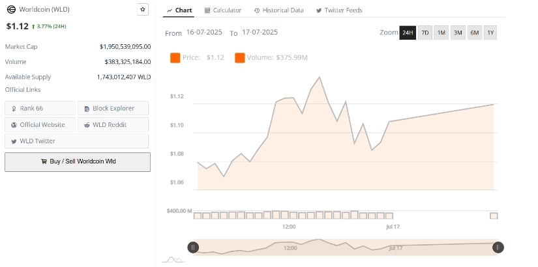Click the Twitter bird icon beside Twitter Feeds

pyautogui.click(x=319, y=10)
